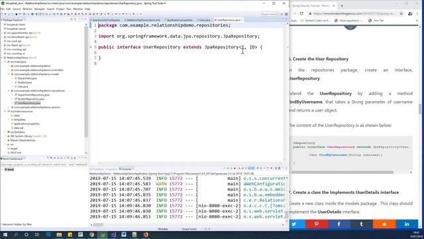Open the Navigate menu
This screenshot has width=424, height=239.
pyautogui.click(x=40, y=9)
